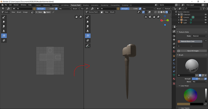Open the World properties tab

pos(174,51)
